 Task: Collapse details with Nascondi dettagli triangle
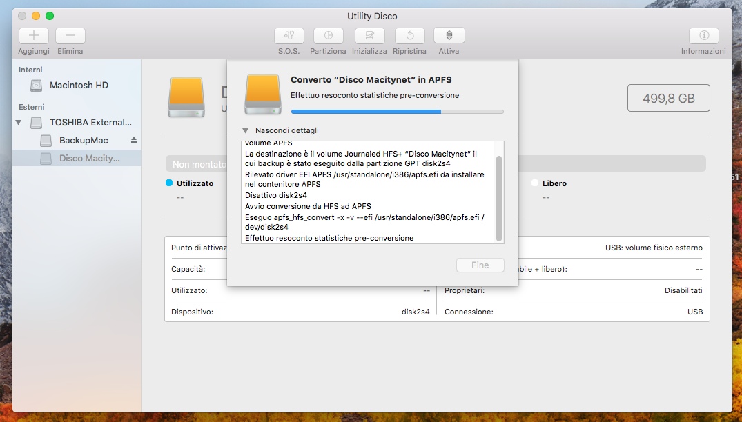tap(245, 130)
